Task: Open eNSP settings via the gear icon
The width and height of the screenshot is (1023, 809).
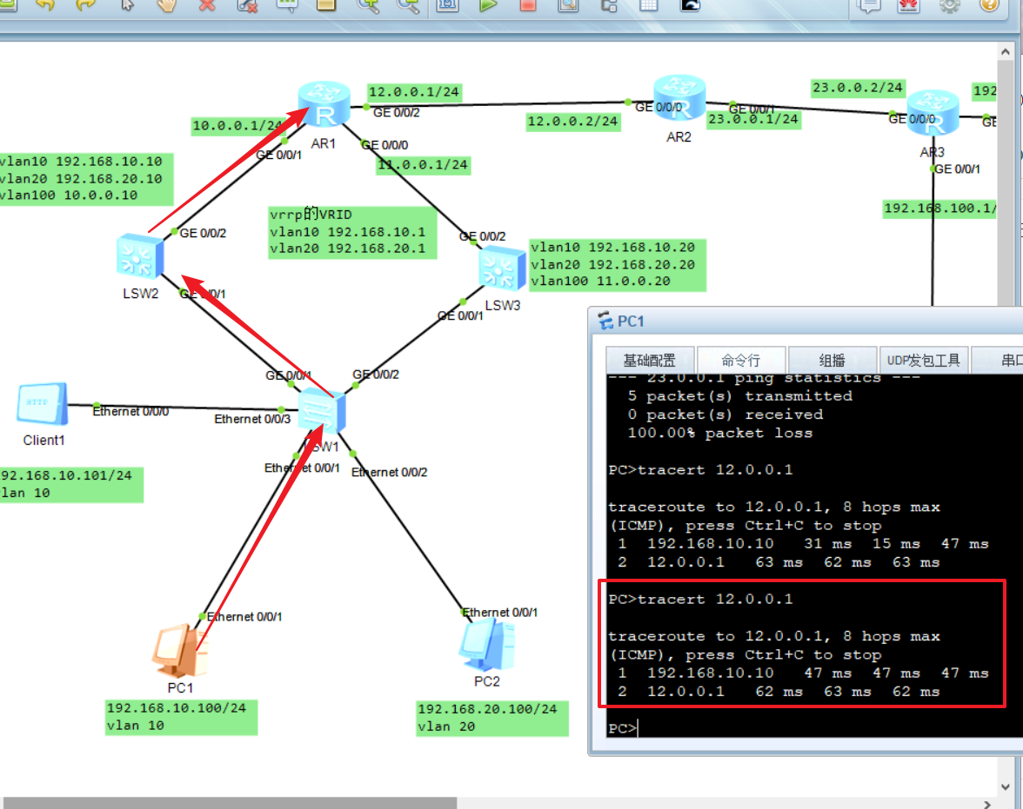Action: pos(948,7)
